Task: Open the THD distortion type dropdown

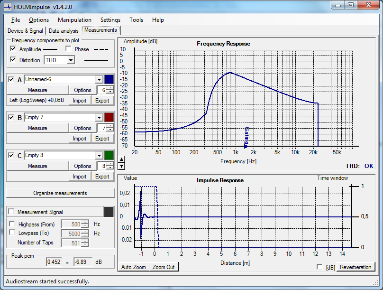Action: [x=71, y=60]
